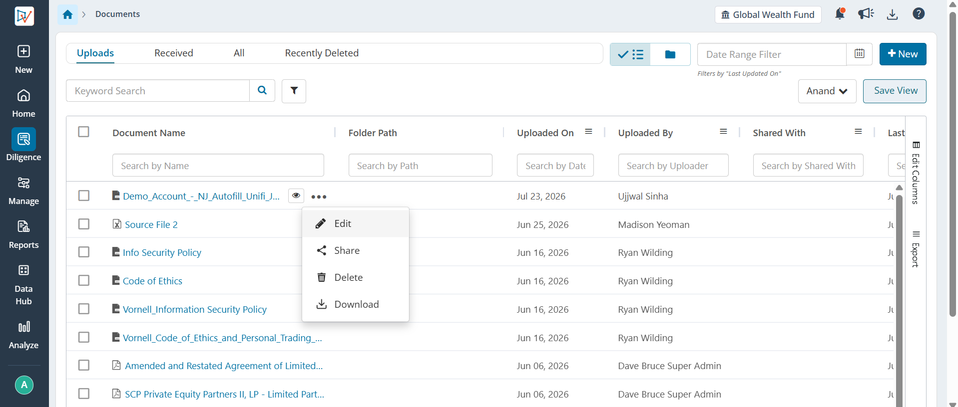This screenshot has height=407, width=958.
Task: Click the Documents breadcrumb text
Action: point(117,14)
